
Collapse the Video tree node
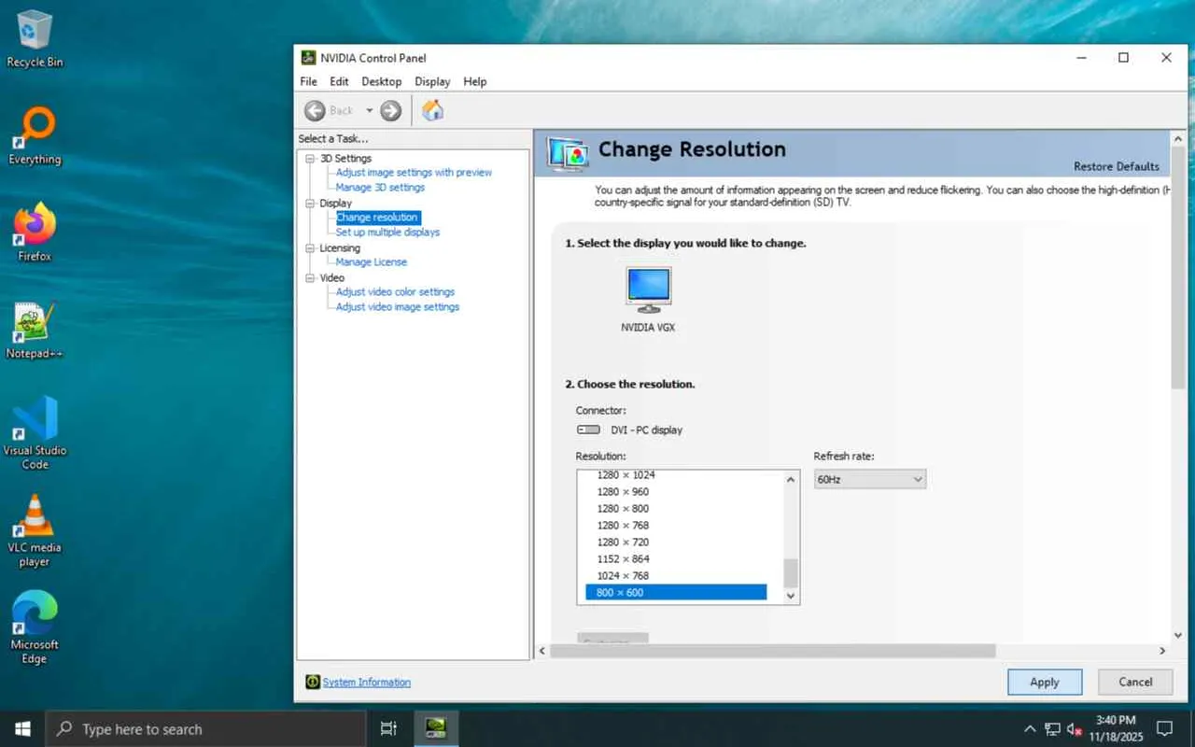pyautogui.click(x=311, y=278)
